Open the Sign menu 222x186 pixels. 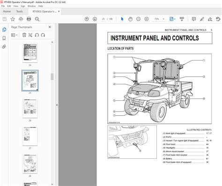pos(23,6)
